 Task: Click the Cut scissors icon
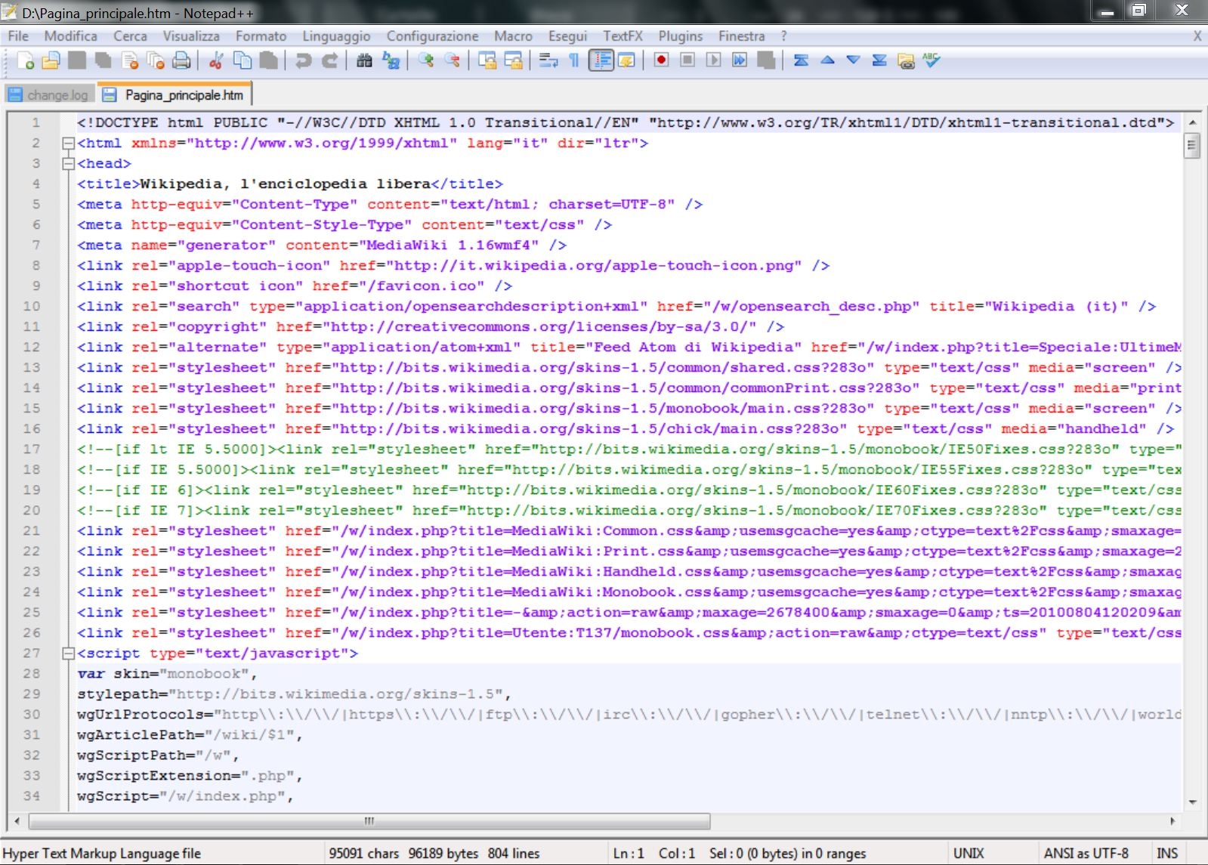pyautogui.click(x=216, y=60)
